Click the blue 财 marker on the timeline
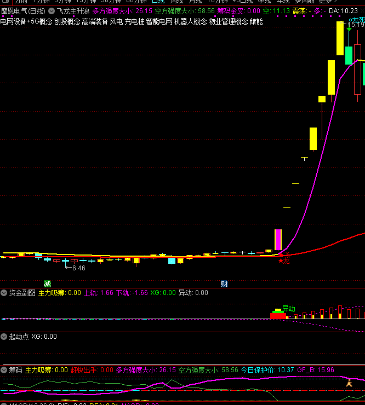365x405 pixels. coord(224,284)
